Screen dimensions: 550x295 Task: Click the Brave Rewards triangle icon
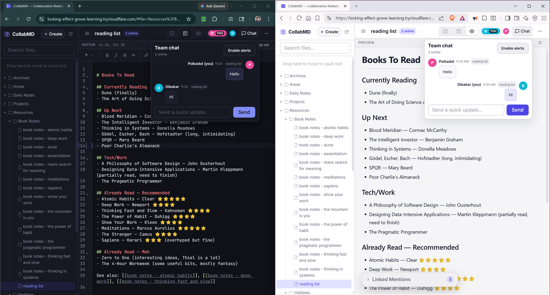click(x=462, y=18)
